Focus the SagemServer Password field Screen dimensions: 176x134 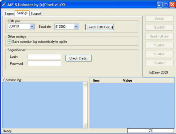(x=44, y=63)
